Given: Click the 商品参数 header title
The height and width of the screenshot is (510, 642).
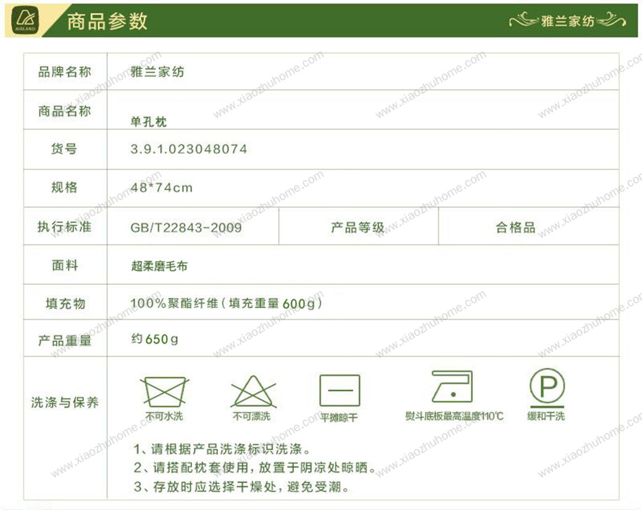Looking at the screenshot, I should [x=107, y=21].
